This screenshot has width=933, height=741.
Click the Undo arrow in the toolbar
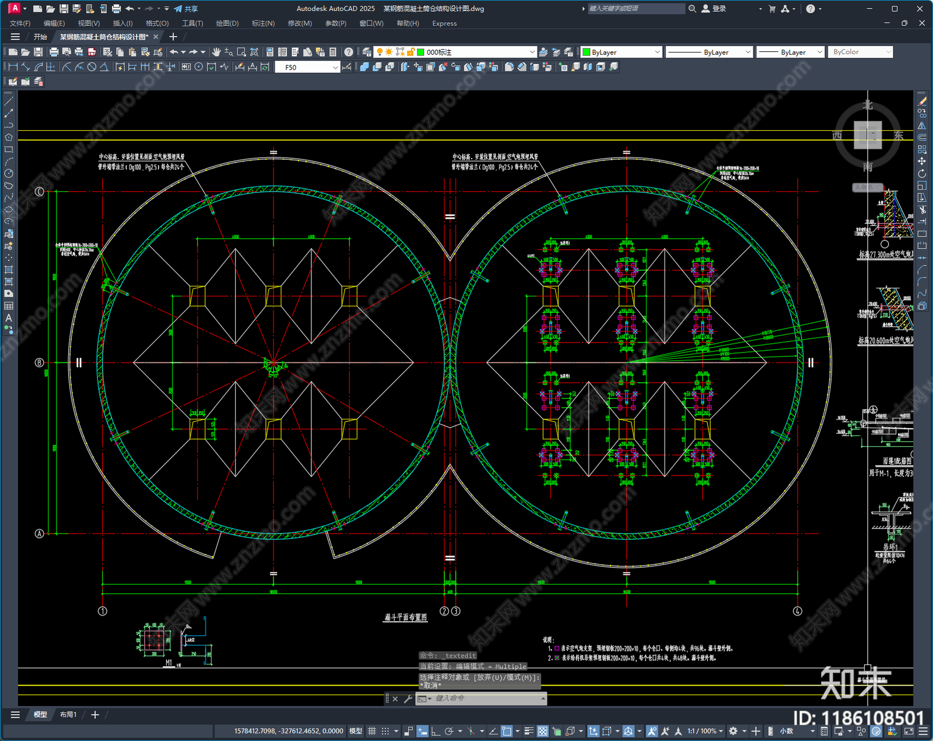pyautogui.click(x=174, y=52)
